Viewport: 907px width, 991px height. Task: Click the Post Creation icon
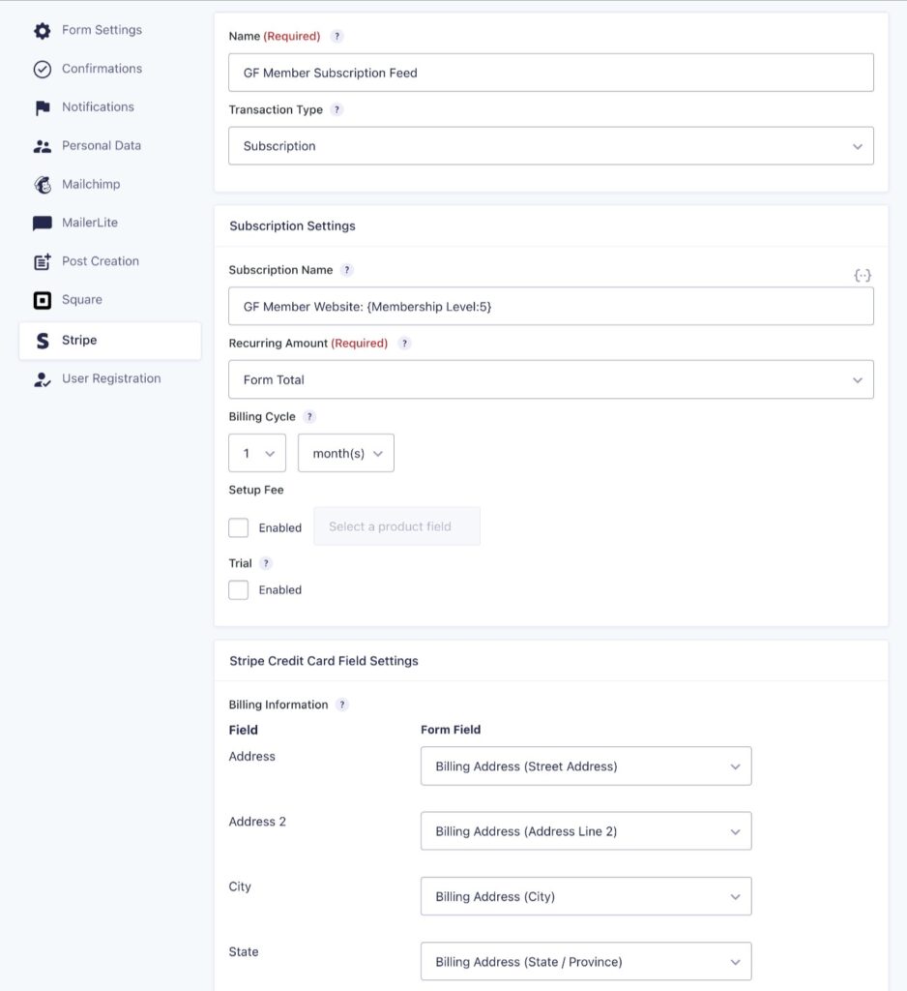43,261
